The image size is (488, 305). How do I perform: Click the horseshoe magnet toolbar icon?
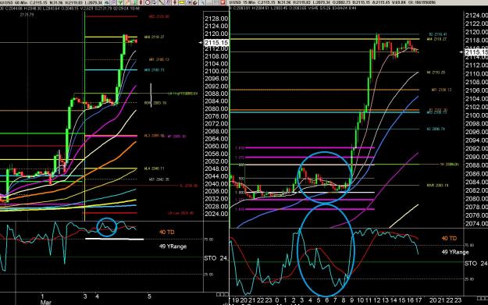coord(195,3)
